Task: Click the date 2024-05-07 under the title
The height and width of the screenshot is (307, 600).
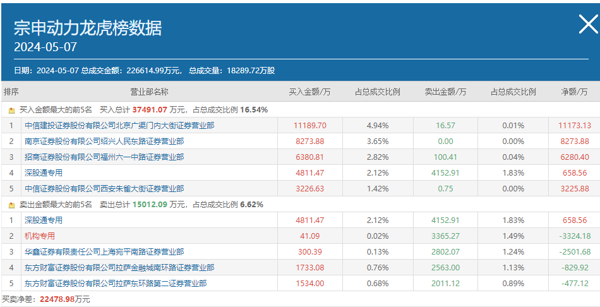Action: pyautogui.click(x=45, y=47)
